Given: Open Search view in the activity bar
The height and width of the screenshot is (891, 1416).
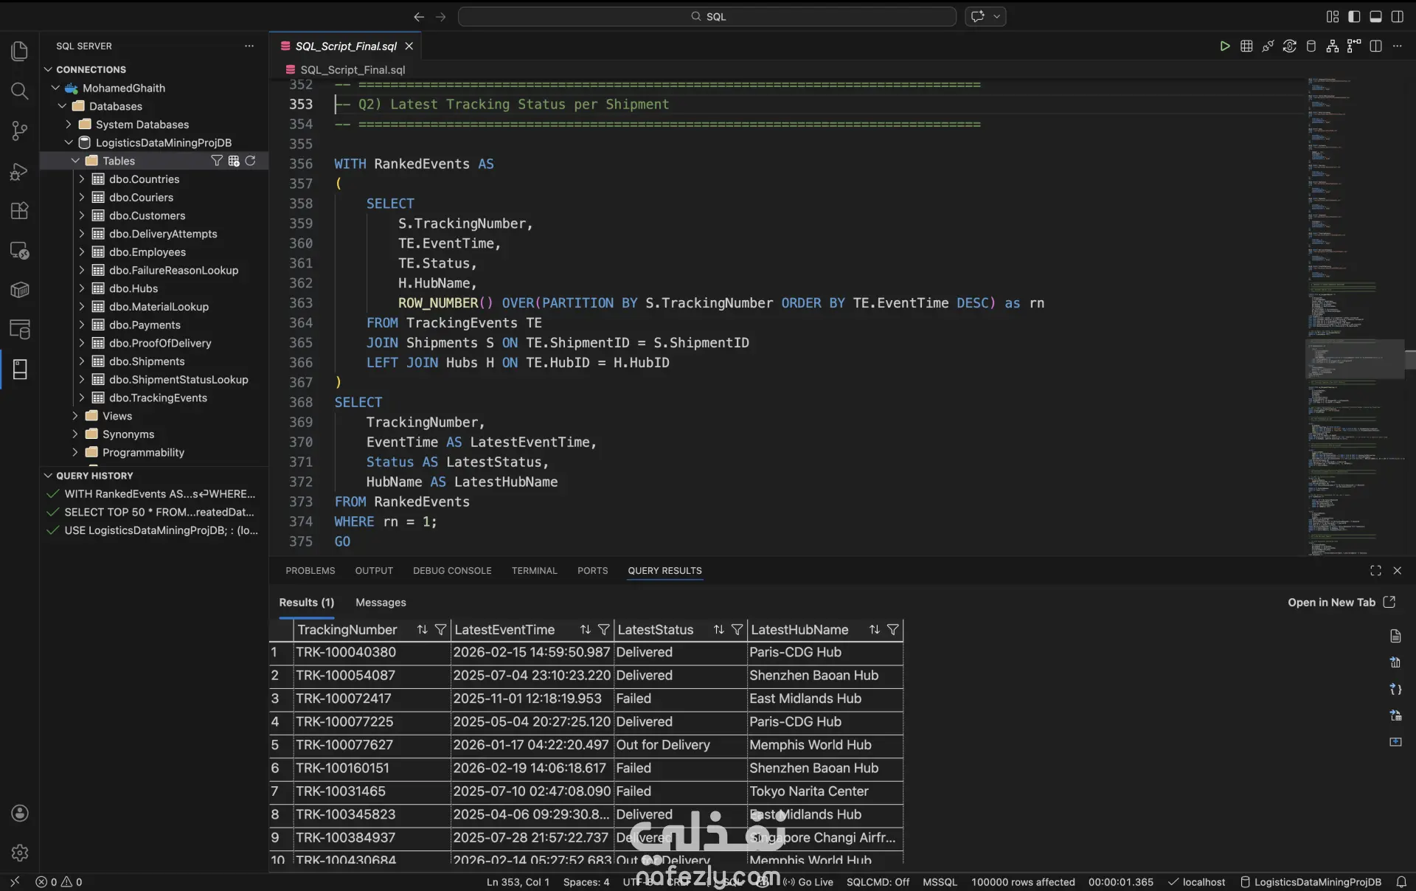Looking at the screenshot, I should coord(20,91).
